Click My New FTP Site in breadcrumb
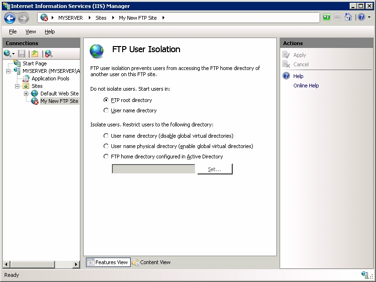376x282 pixels. coord(138,18)
